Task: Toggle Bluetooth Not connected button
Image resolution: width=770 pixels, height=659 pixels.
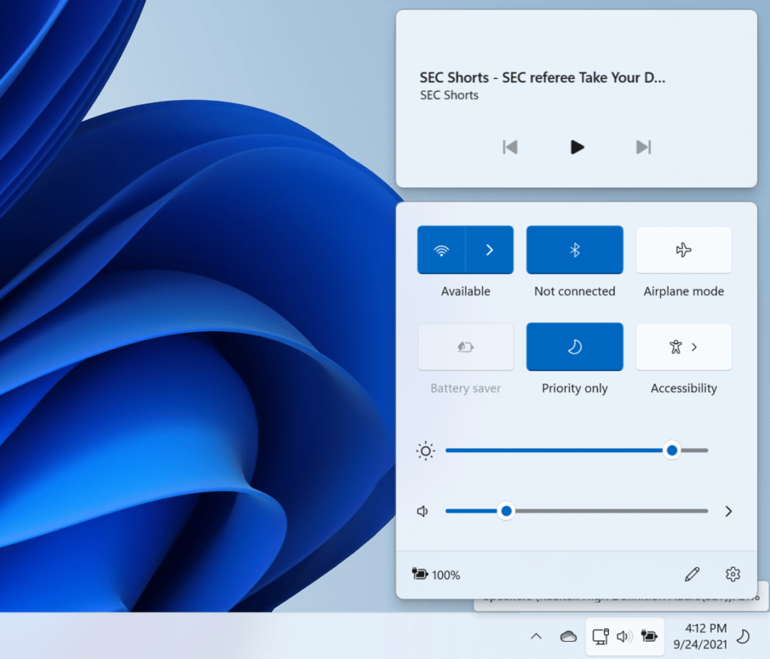Action: [x=574, y=250]
